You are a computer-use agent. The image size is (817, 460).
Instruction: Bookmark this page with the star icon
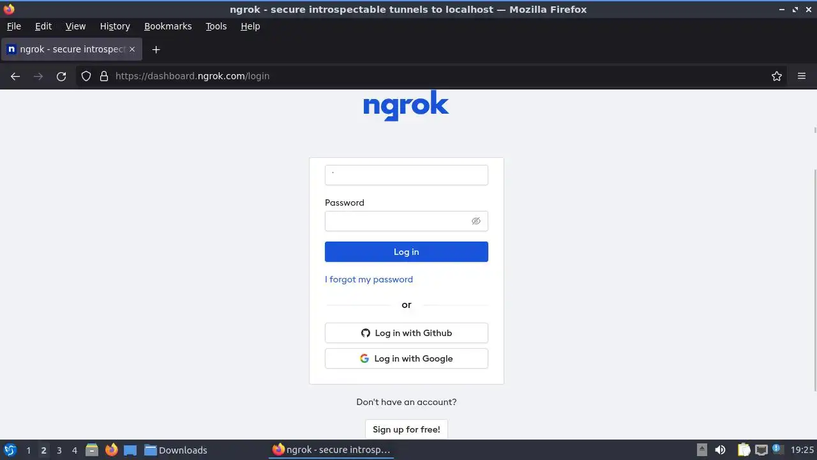point(777,76)
